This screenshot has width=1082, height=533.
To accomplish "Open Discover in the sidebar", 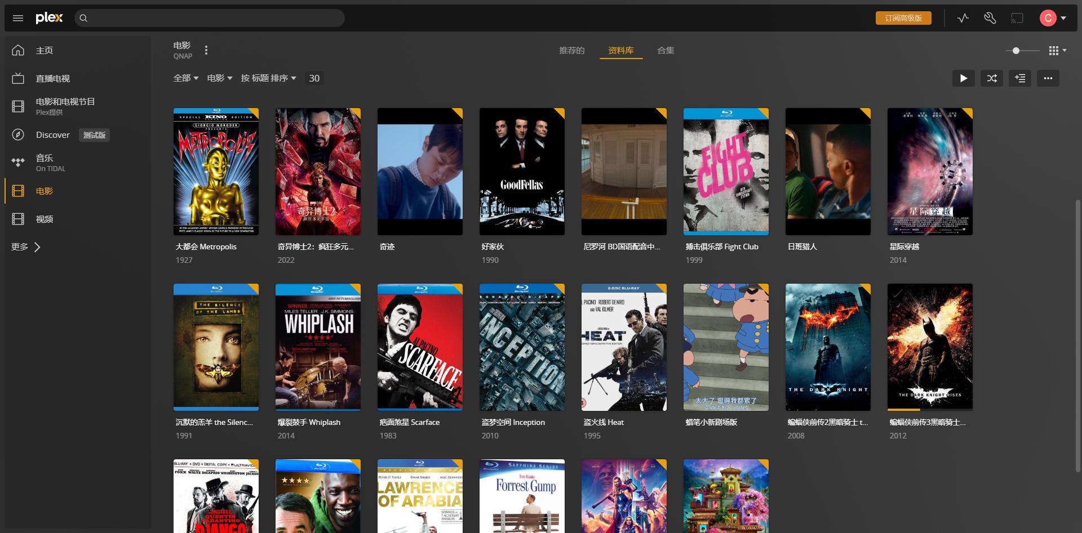I will coord(52,135).
